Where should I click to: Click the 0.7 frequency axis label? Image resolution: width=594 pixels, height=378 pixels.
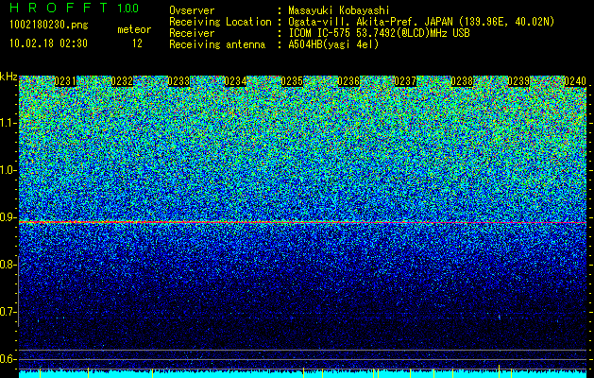[8, 312]
